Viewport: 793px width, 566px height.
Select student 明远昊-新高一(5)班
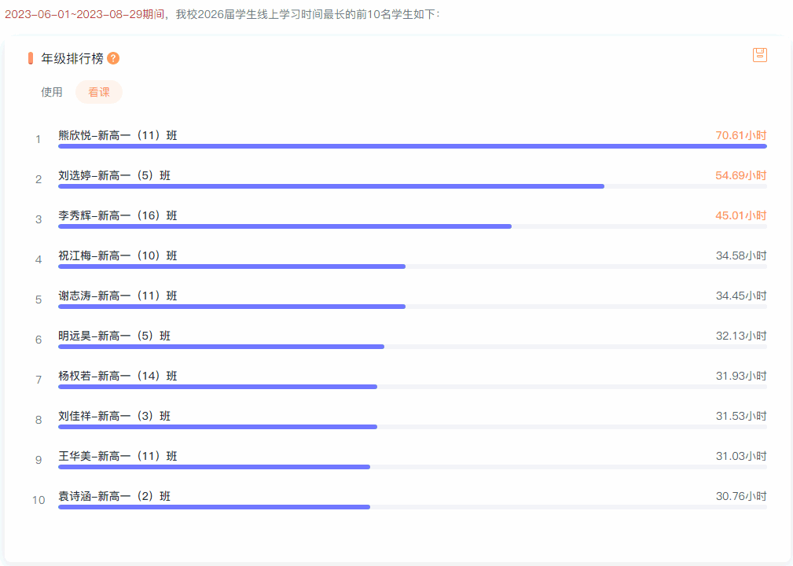click(114, 336)
